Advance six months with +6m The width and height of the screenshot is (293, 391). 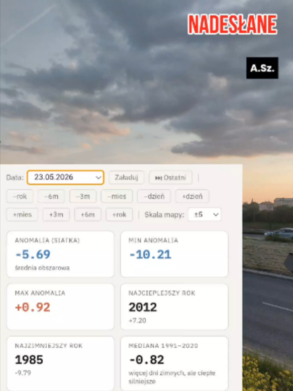click(87, 214)
